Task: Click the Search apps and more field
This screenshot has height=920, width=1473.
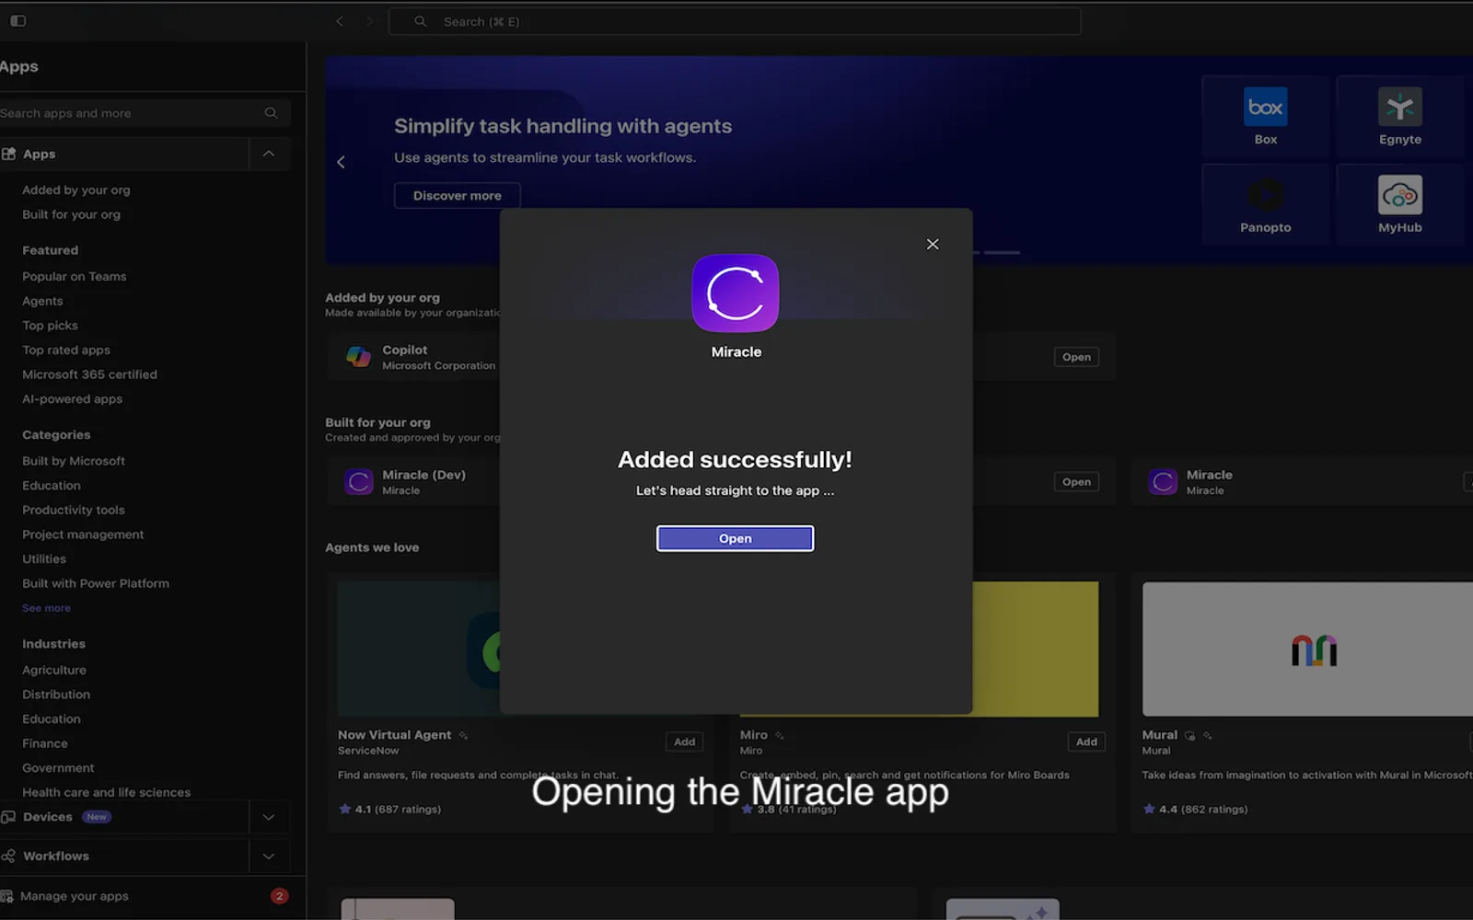Action: (143, 113)
